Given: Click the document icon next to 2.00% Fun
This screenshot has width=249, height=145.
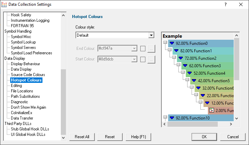Looking at the screenshot, I should [x=212, y=110].
